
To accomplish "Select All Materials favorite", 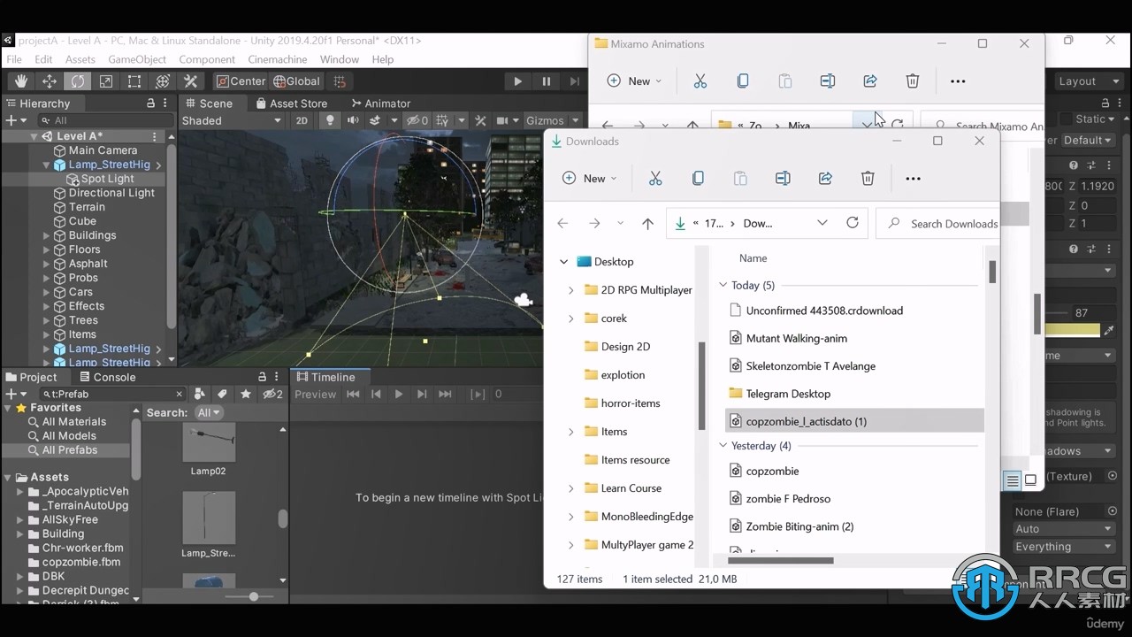I will (x=74, y=422).
